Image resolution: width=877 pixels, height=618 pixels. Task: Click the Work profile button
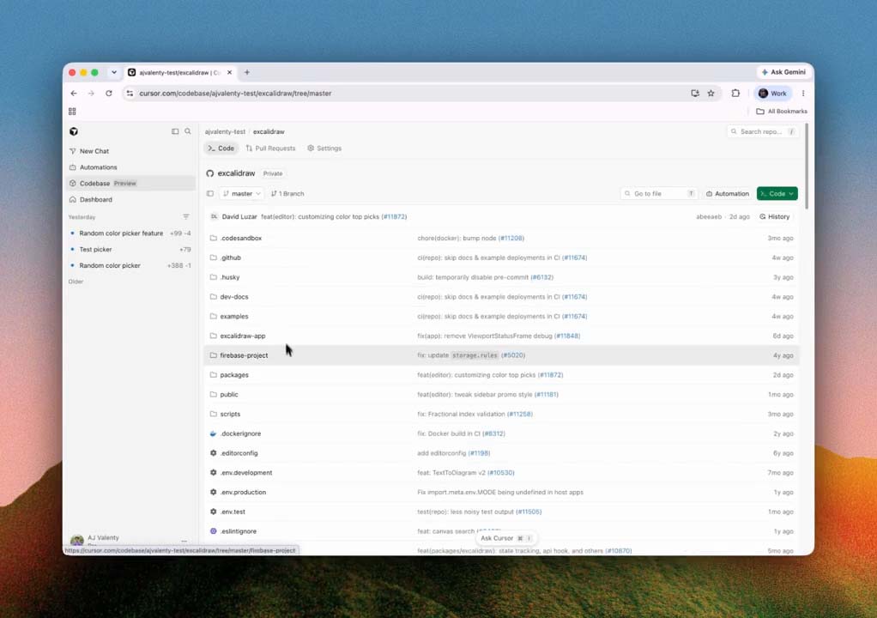click(x=772, y=94)
